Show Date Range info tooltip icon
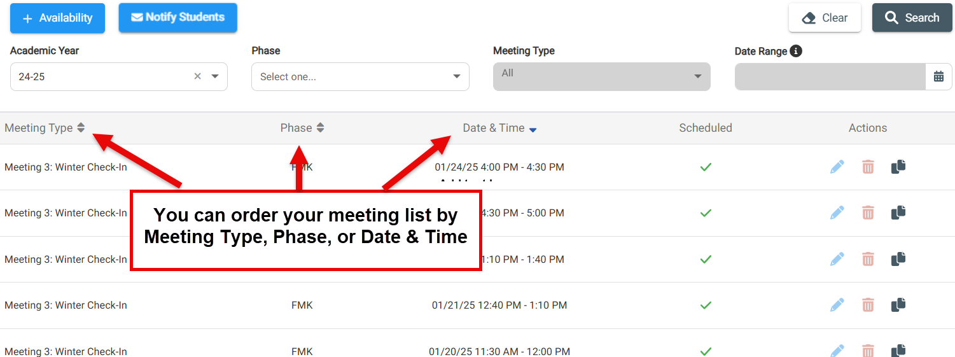Viewport: 955px width, 357px height. [796, 51]
